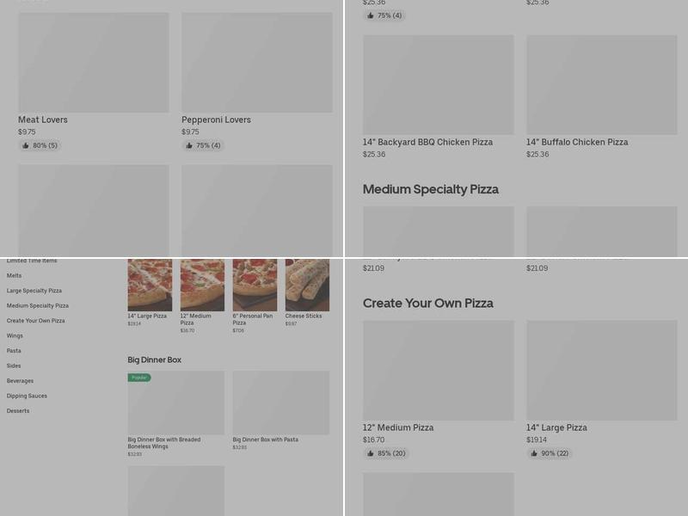Click the thumbs-up icon showing 75% (4)
The height and width of the screenshot is (516, 688).
click(384, 15)
